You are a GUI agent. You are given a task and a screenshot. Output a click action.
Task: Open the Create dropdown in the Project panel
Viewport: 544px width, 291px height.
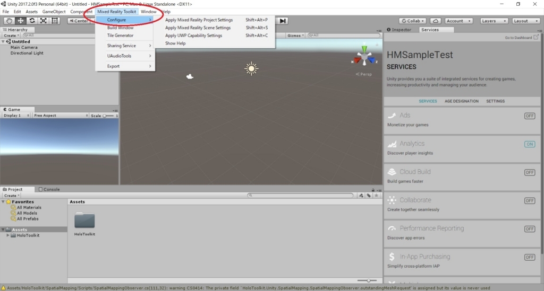tap(11, 196)
